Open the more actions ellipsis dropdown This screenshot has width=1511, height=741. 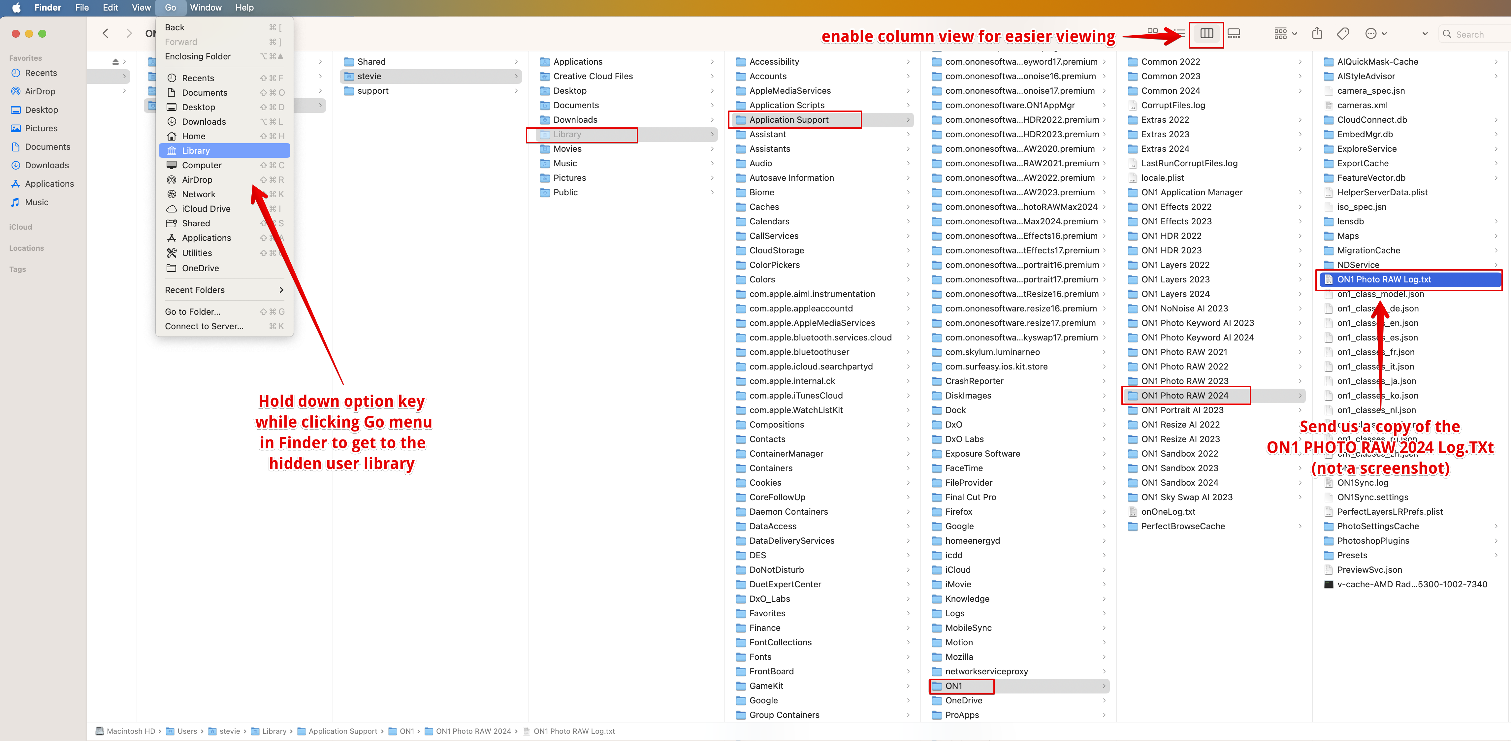1375,34
